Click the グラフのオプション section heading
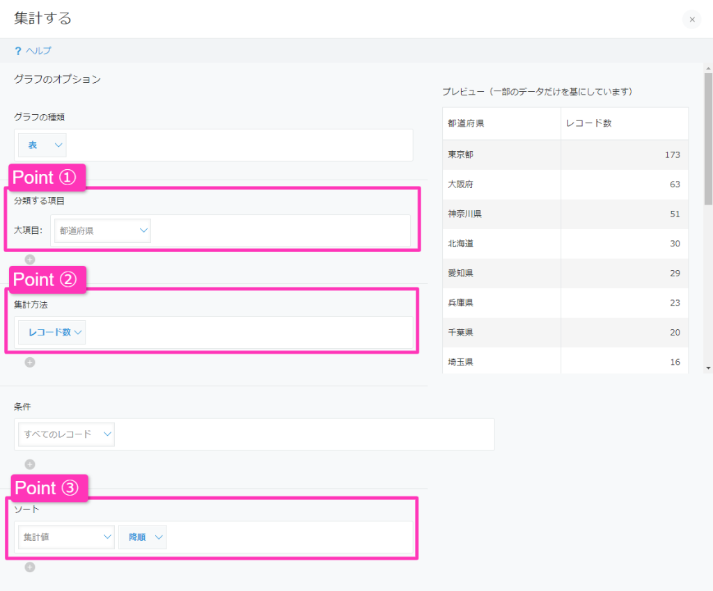Screen dimensions: 713x591 click(x=57, y=79)
